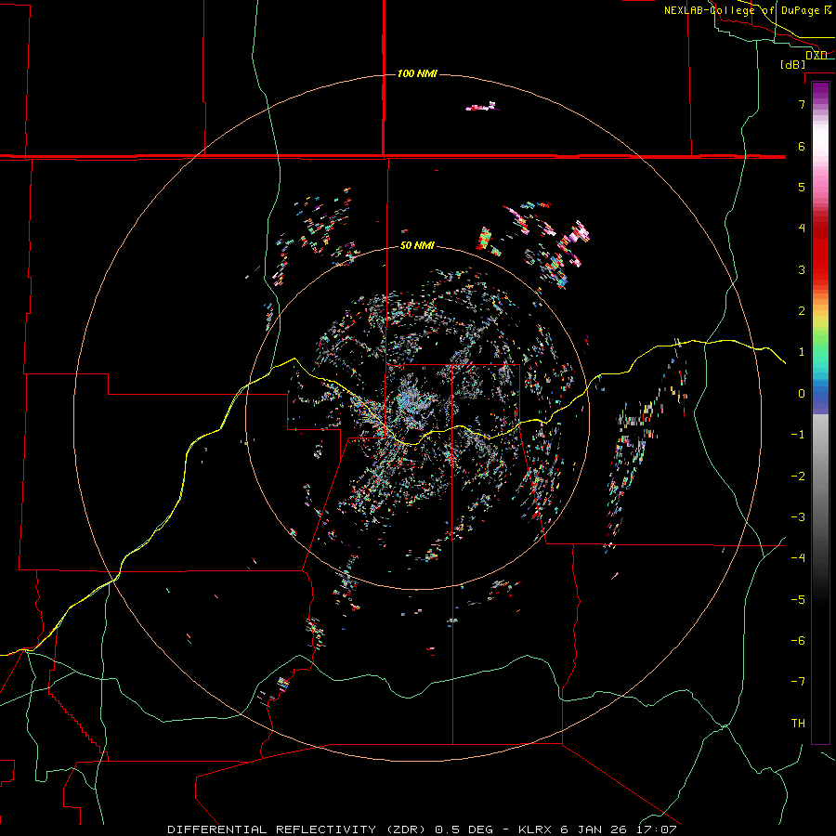836x836 pixels.
Task: Click the -5 label on the color scale
Action: pyautogui.click(x=798, y=600)
